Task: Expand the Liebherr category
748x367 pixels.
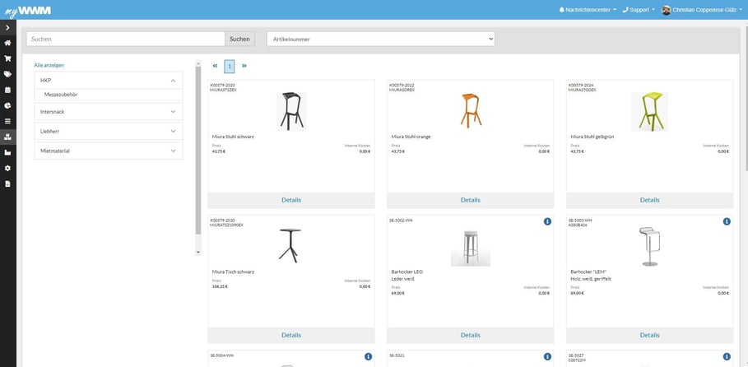Action: point(109,131)
